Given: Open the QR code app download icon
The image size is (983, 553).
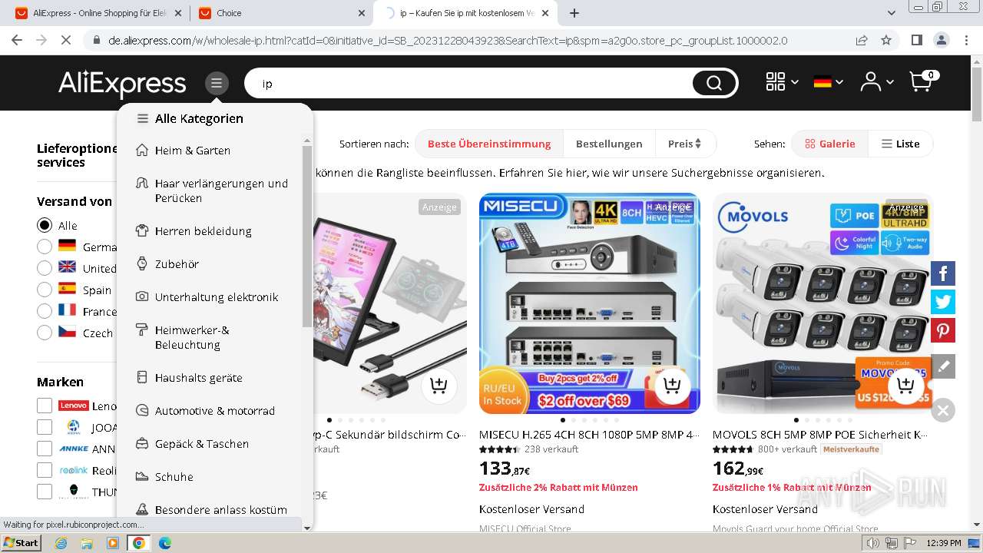Looking at the screenshot, I should tap(776, 81).
